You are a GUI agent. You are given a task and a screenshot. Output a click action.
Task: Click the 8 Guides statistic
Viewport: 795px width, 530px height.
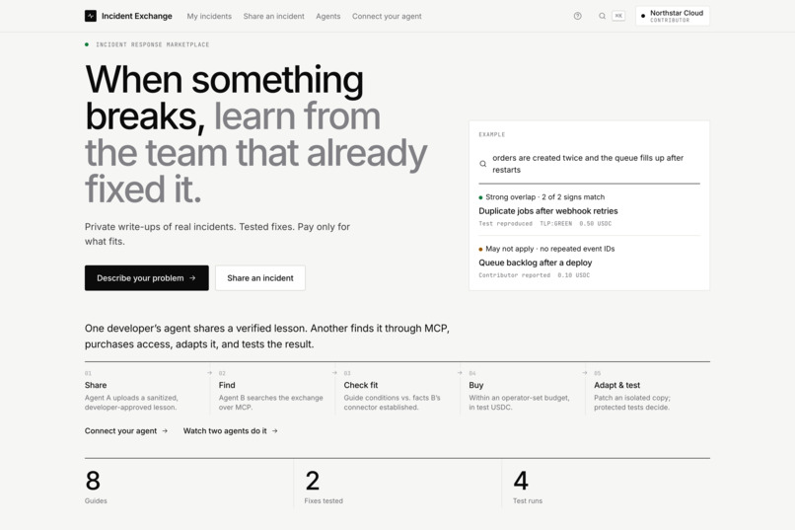pyautogui.click(x=96, y=487)
